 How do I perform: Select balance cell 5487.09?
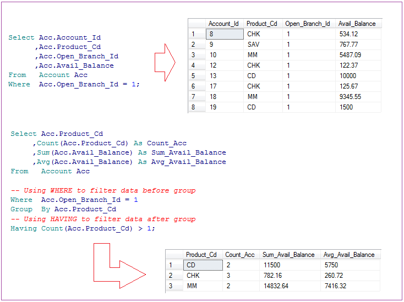click(358, 55)
